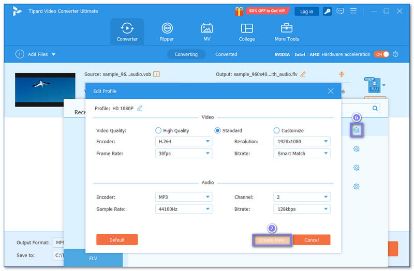The height and width of the screenshot is (271, 414).
Task: Click the Default button
Action: pyautogui.click(x=117, y=239)
